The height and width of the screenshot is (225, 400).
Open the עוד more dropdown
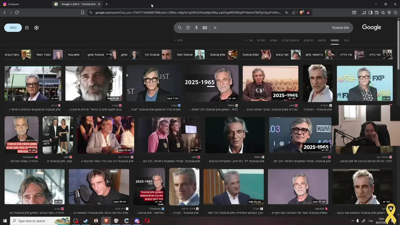pos(249,40)
